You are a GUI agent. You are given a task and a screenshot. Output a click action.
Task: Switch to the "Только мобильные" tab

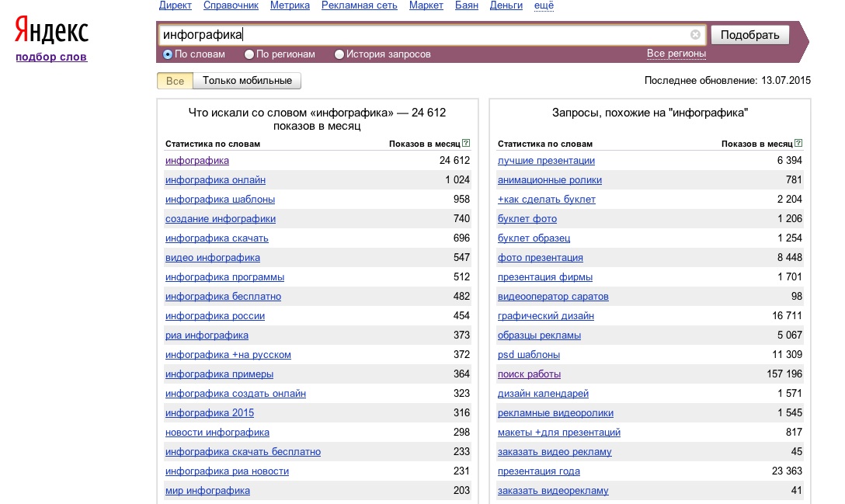[247, 81]
